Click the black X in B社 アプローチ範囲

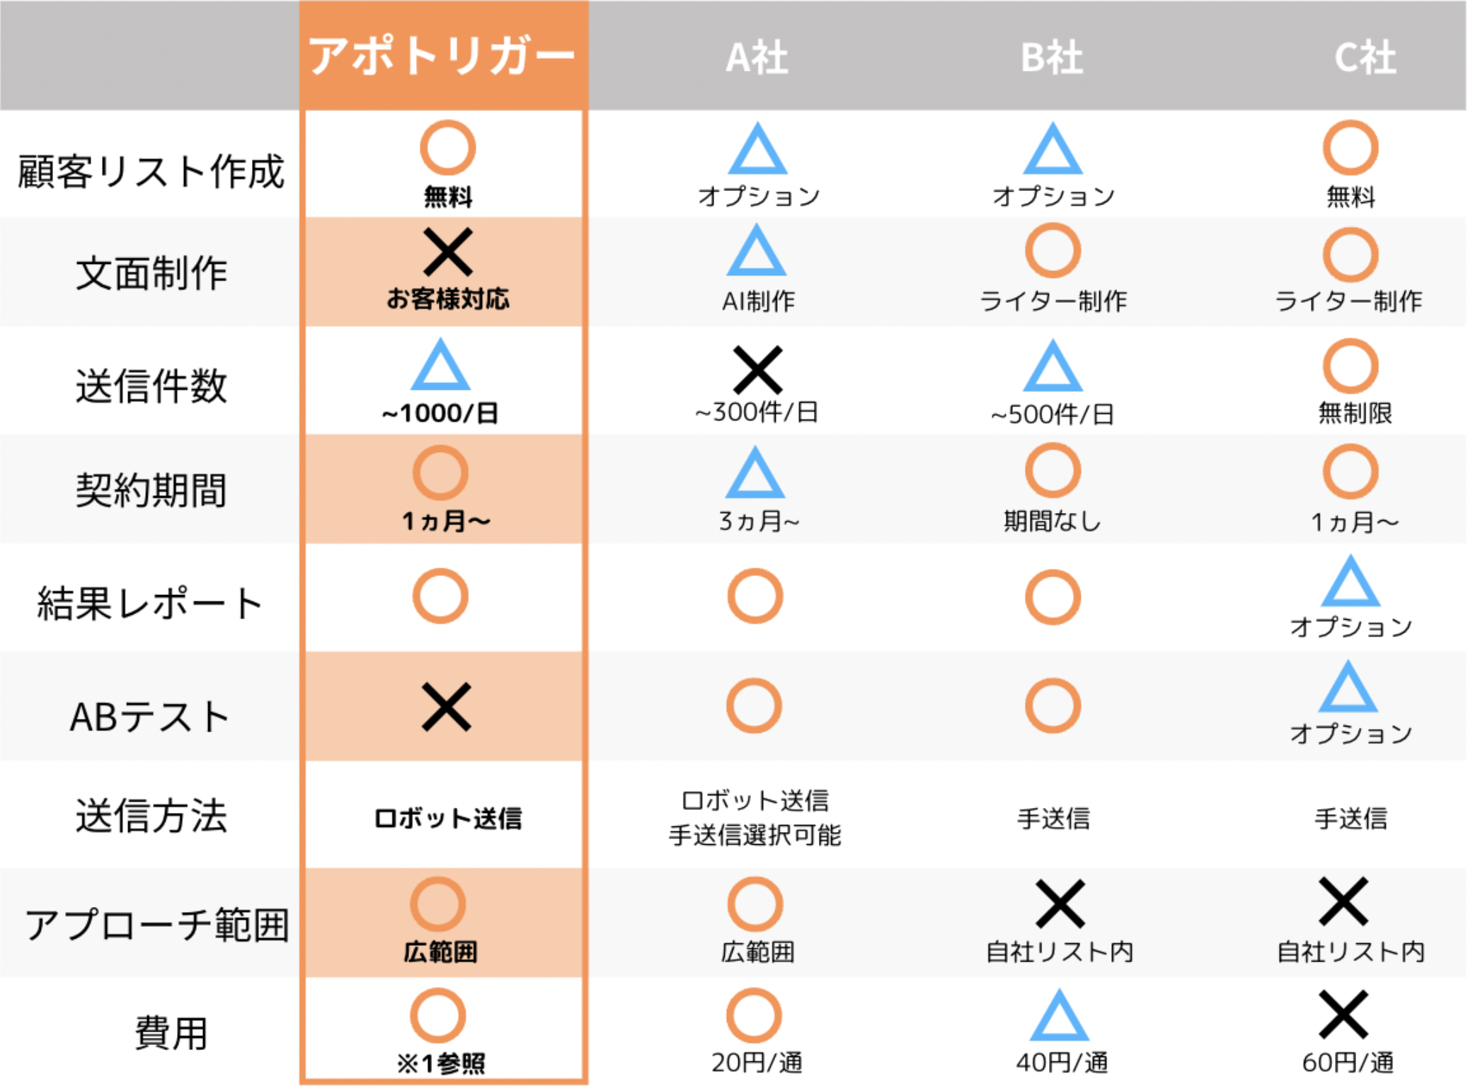pyautogui.click(x=1060, y=904)
